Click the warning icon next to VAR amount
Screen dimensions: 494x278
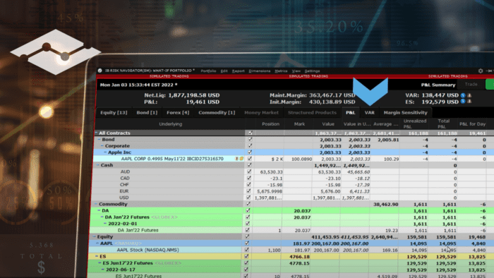point(469,95)
